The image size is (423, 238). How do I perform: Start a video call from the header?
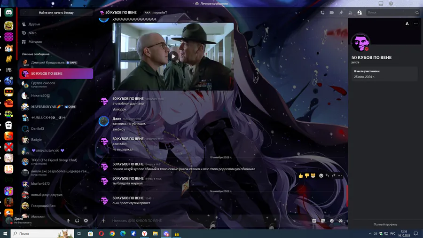coord(332,13)
